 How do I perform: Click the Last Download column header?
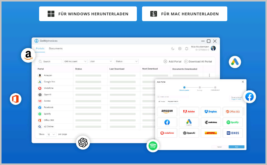[x=117, y=69]
